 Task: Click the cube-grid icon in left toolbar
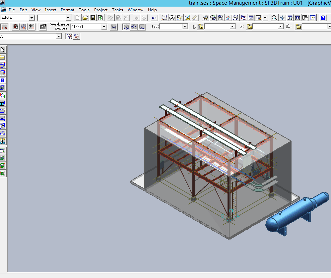click(3, 103)
